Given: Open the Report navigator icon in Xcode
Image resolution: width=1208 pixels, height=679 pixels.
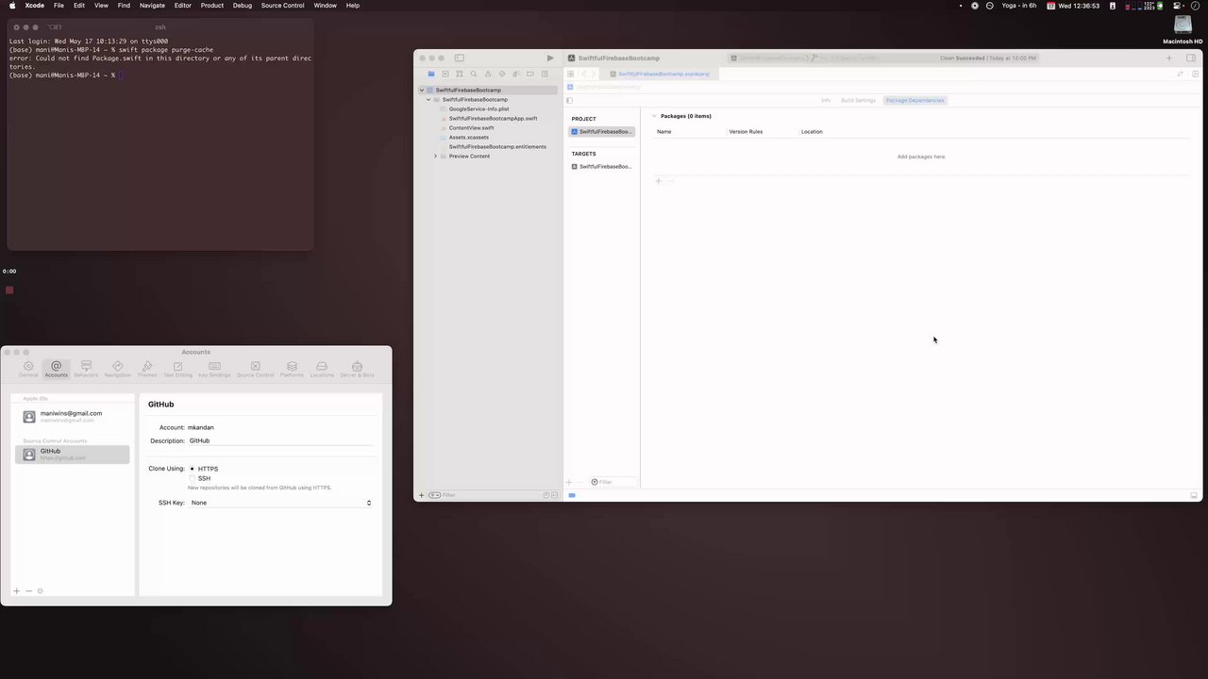Looking at the screenshot, I should 545,74.
